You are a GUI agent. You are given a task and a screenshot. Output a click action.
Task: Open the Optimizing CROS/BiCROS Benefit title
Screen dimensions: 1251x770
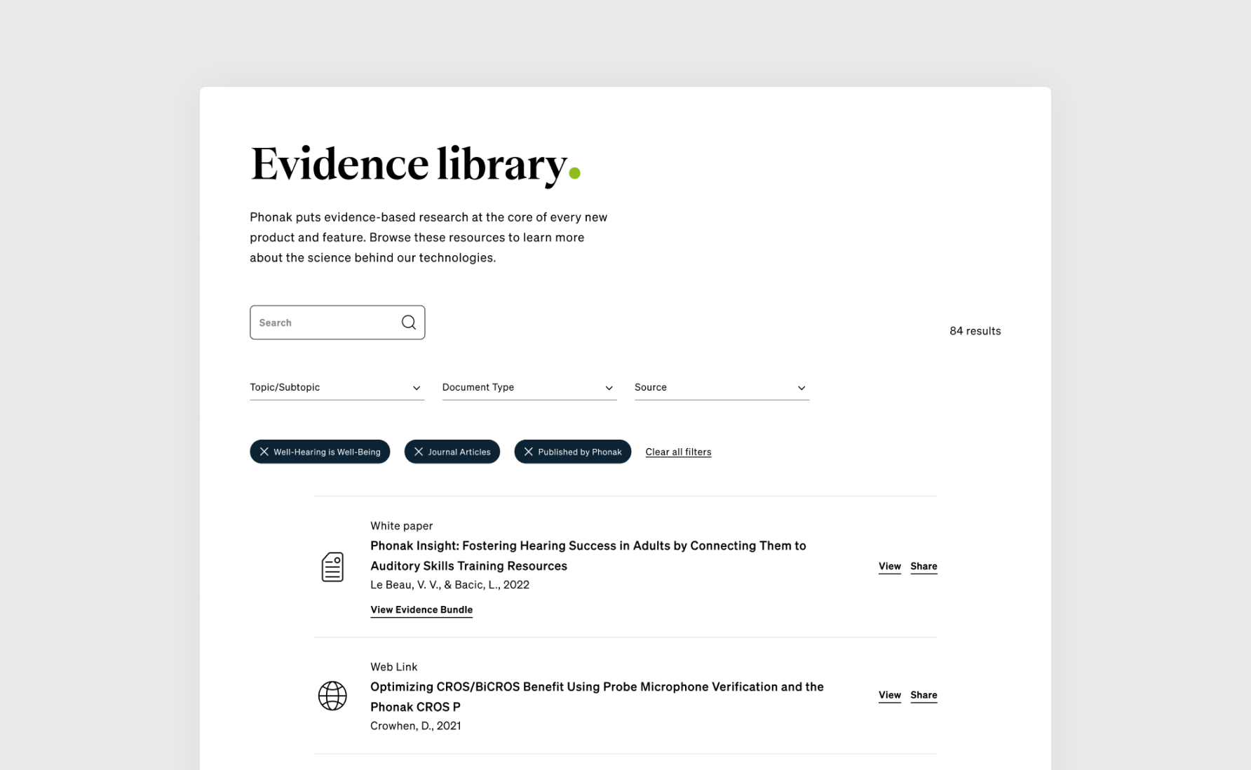[597, 696]
